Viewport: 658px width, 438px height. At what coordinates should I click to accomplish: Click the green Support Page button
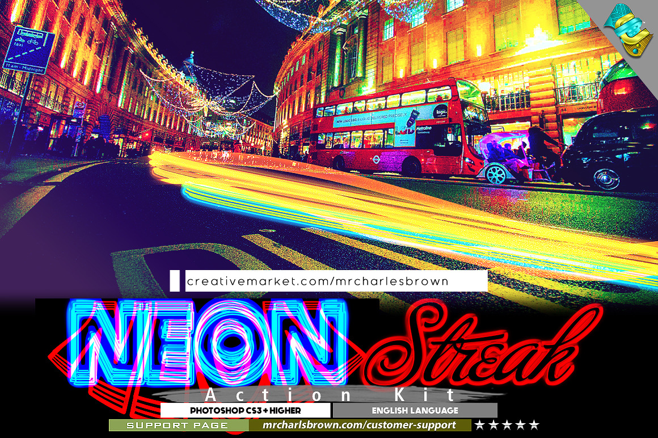[178, 425]
